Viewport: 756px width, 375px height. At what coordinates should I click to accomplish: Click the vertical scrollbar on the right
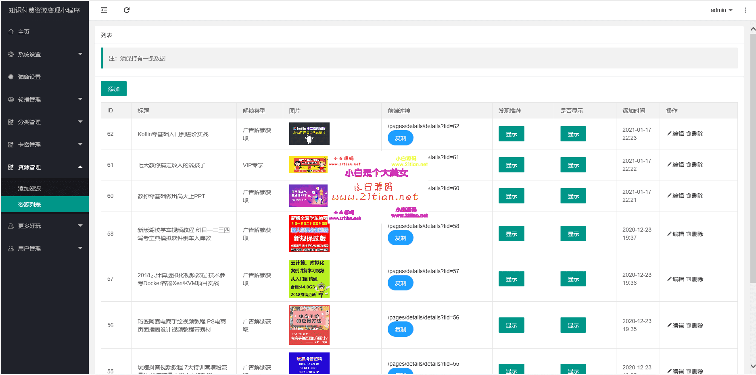point(753,161)
